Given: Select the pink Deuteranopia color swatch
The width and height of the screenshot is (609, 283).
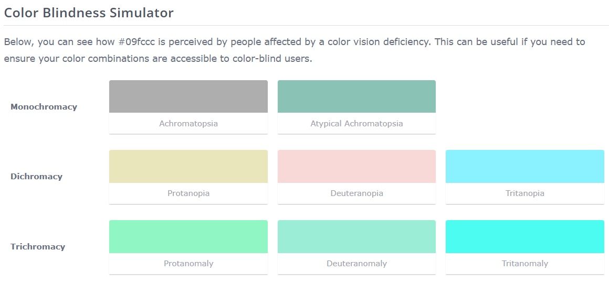Looking at the screenshot, I should point(356,167).
